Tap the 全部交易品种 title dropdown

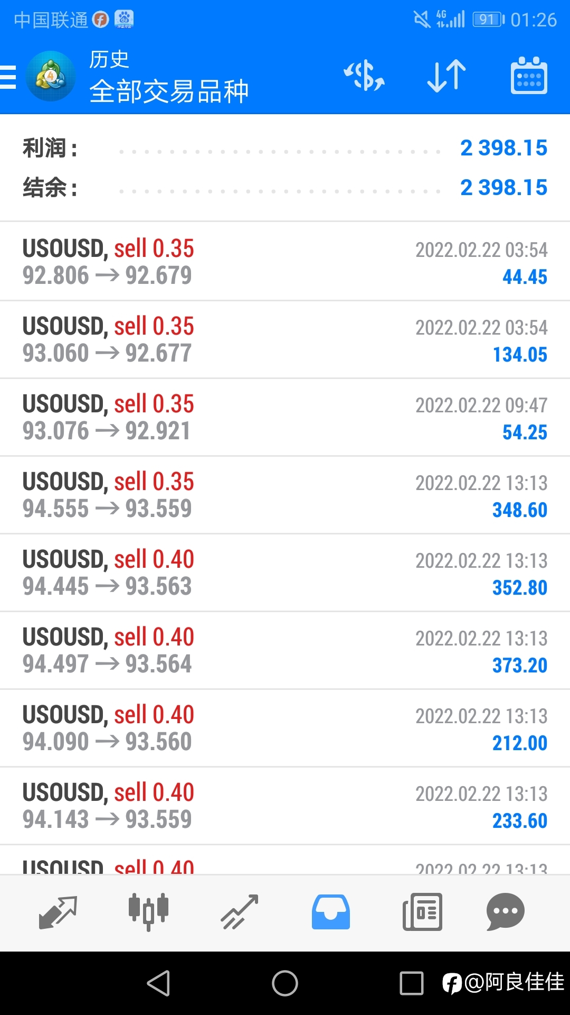pos(169,91)
